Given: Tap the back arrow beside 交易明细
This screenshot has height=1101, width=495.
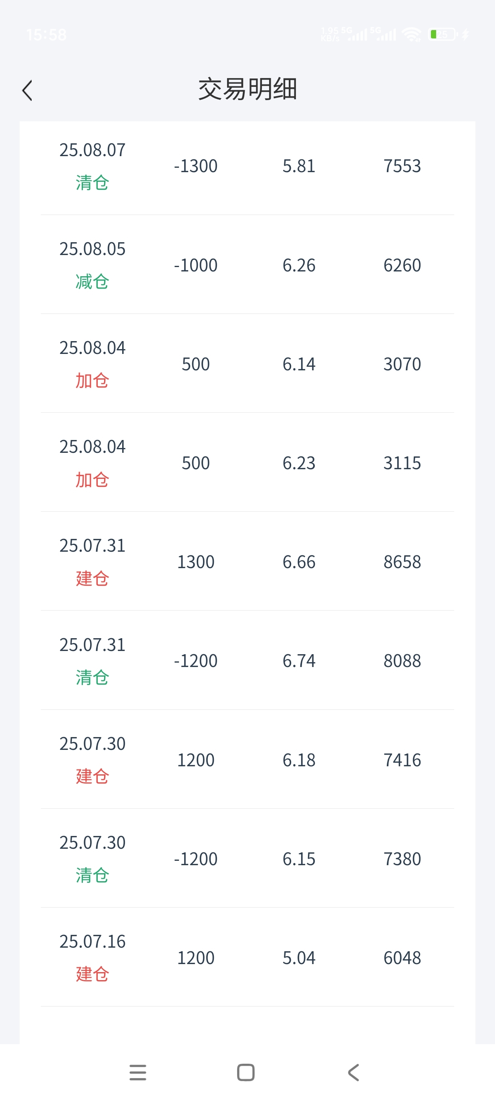Looking at the screenshot, I should [x=27, y=90].
